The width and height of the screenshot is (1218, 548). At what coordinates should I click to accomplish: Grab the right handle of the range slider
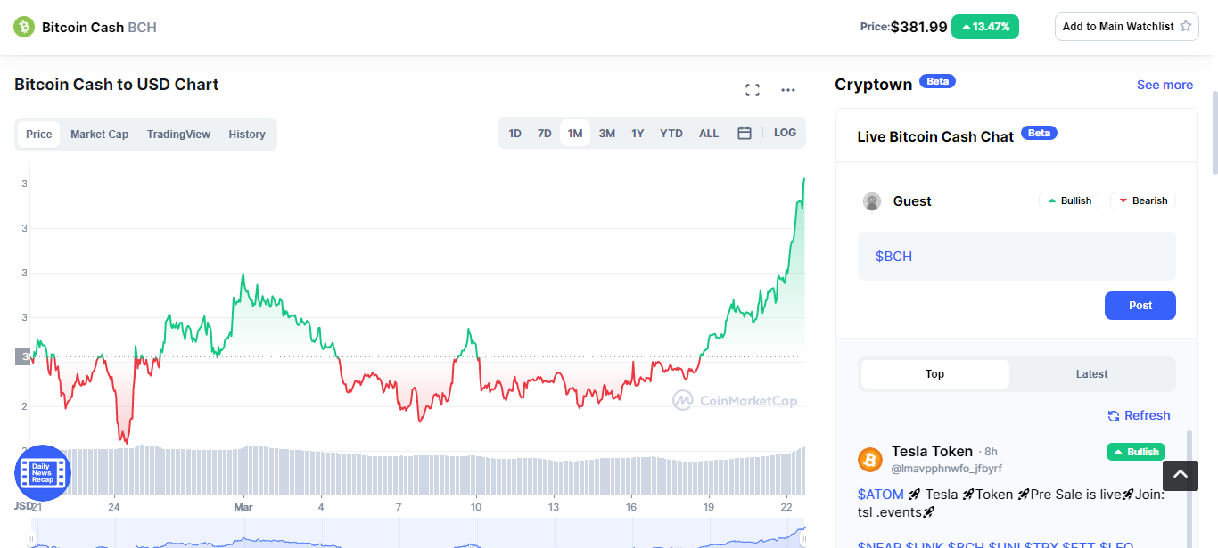[802, 538]
